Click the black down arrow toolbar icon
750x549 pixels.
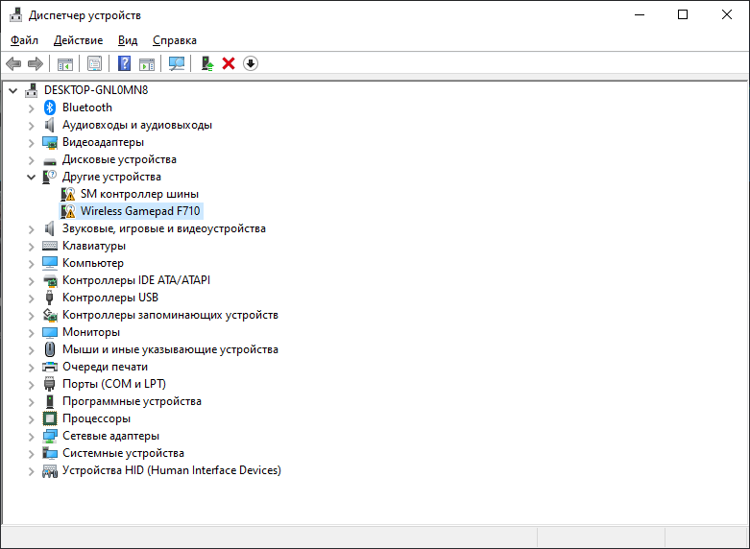pos(251,63)
